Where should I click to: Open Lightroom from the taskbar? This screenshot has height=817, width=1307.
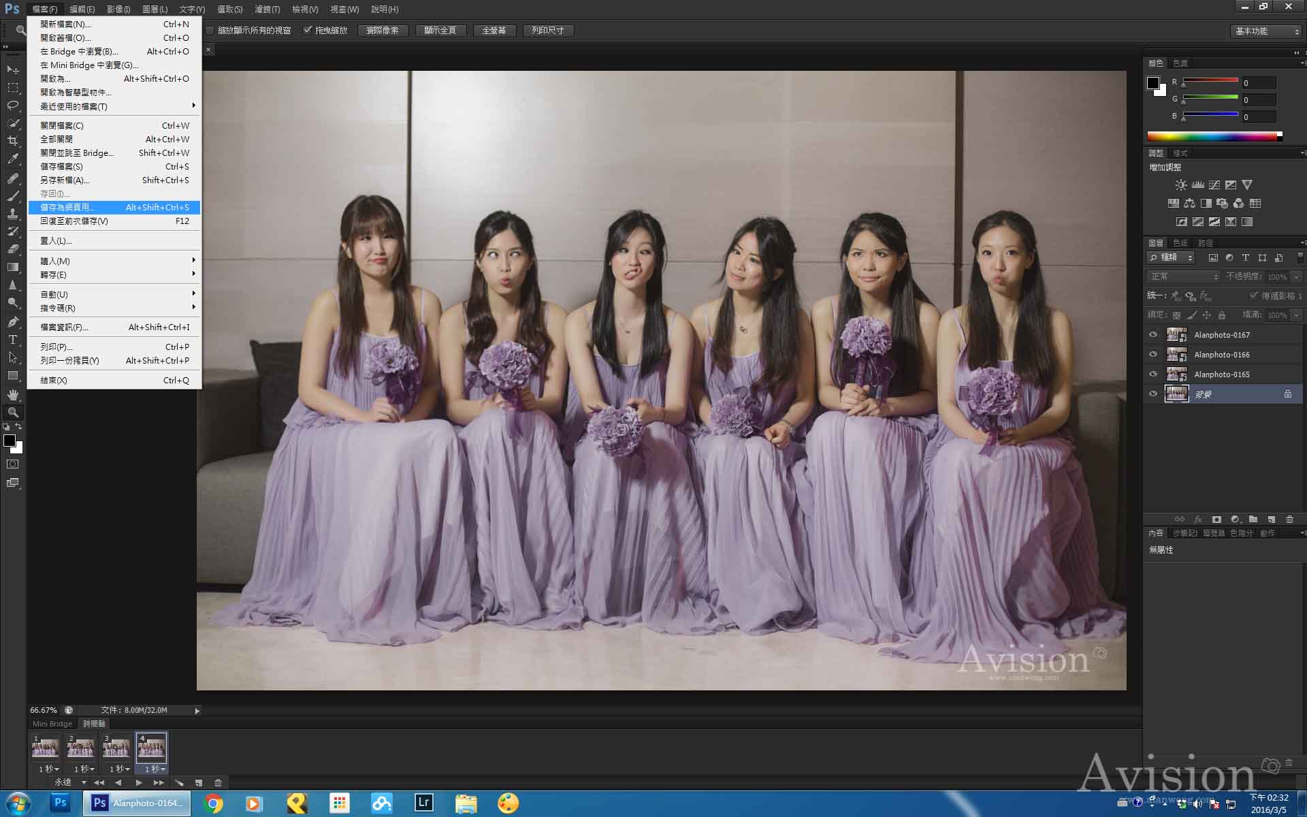click(423, 803)
